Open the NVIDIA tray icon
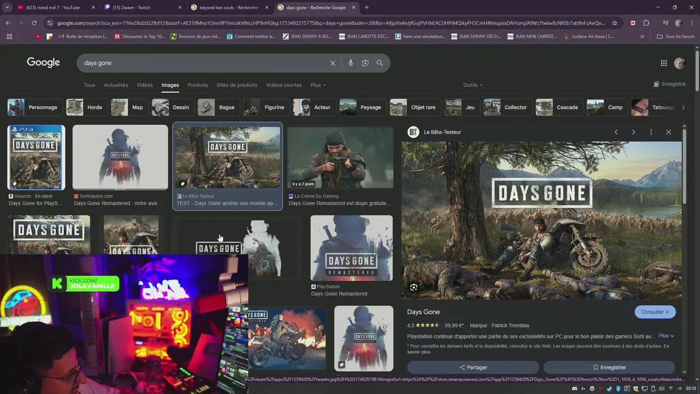This screenshot has width=700, height=394. click(x=679, y=389)
